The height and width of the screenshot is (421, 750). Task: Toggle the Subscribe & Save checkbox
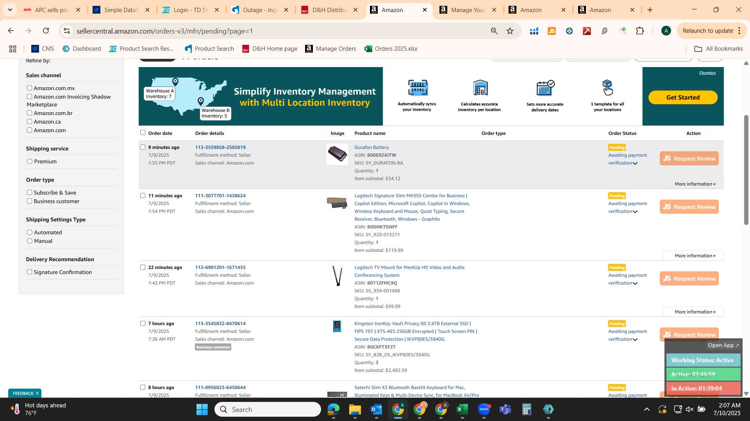[x=29, y=193]
